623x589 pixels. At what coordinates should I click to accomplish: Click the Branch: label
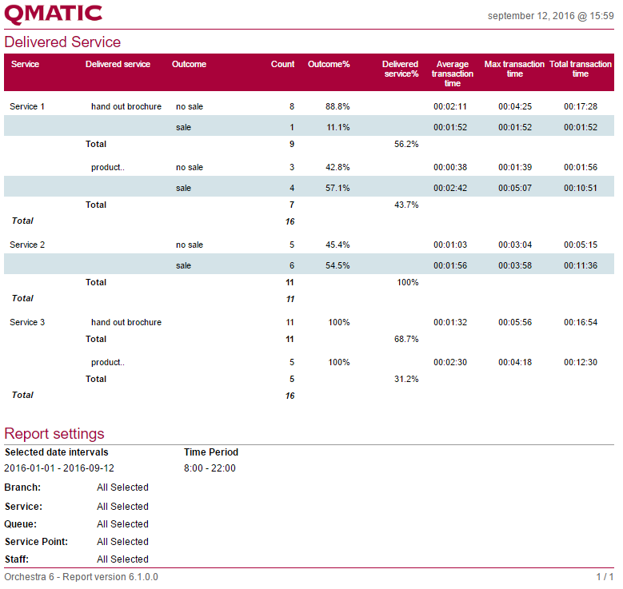(x=22, y=488)
